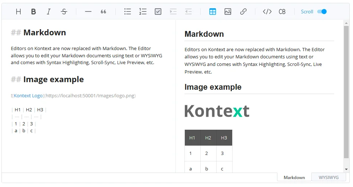Insert a code block (CB)

pyautogui.click(x=282, y=12)
